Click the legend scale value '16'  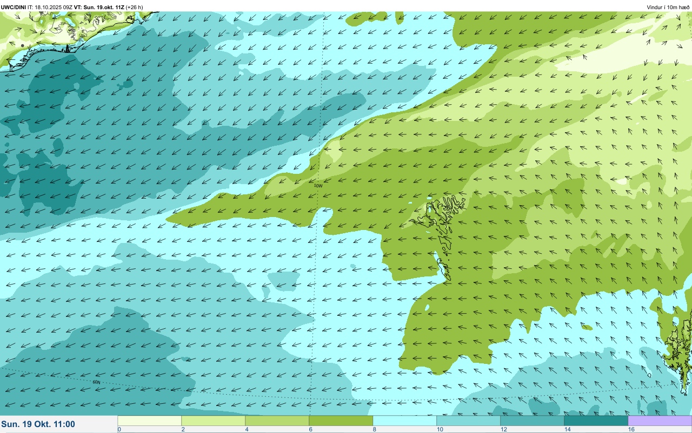631,429
